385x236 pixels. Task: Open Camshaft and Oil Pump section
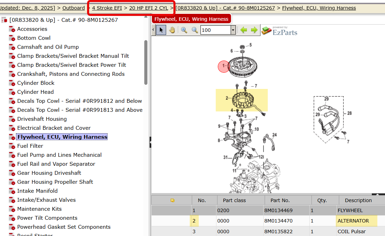(48, 47)
